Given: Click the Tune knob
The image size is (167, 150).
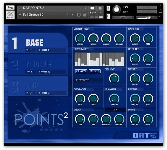Looking at the screenshot, I should click(117, 9).
